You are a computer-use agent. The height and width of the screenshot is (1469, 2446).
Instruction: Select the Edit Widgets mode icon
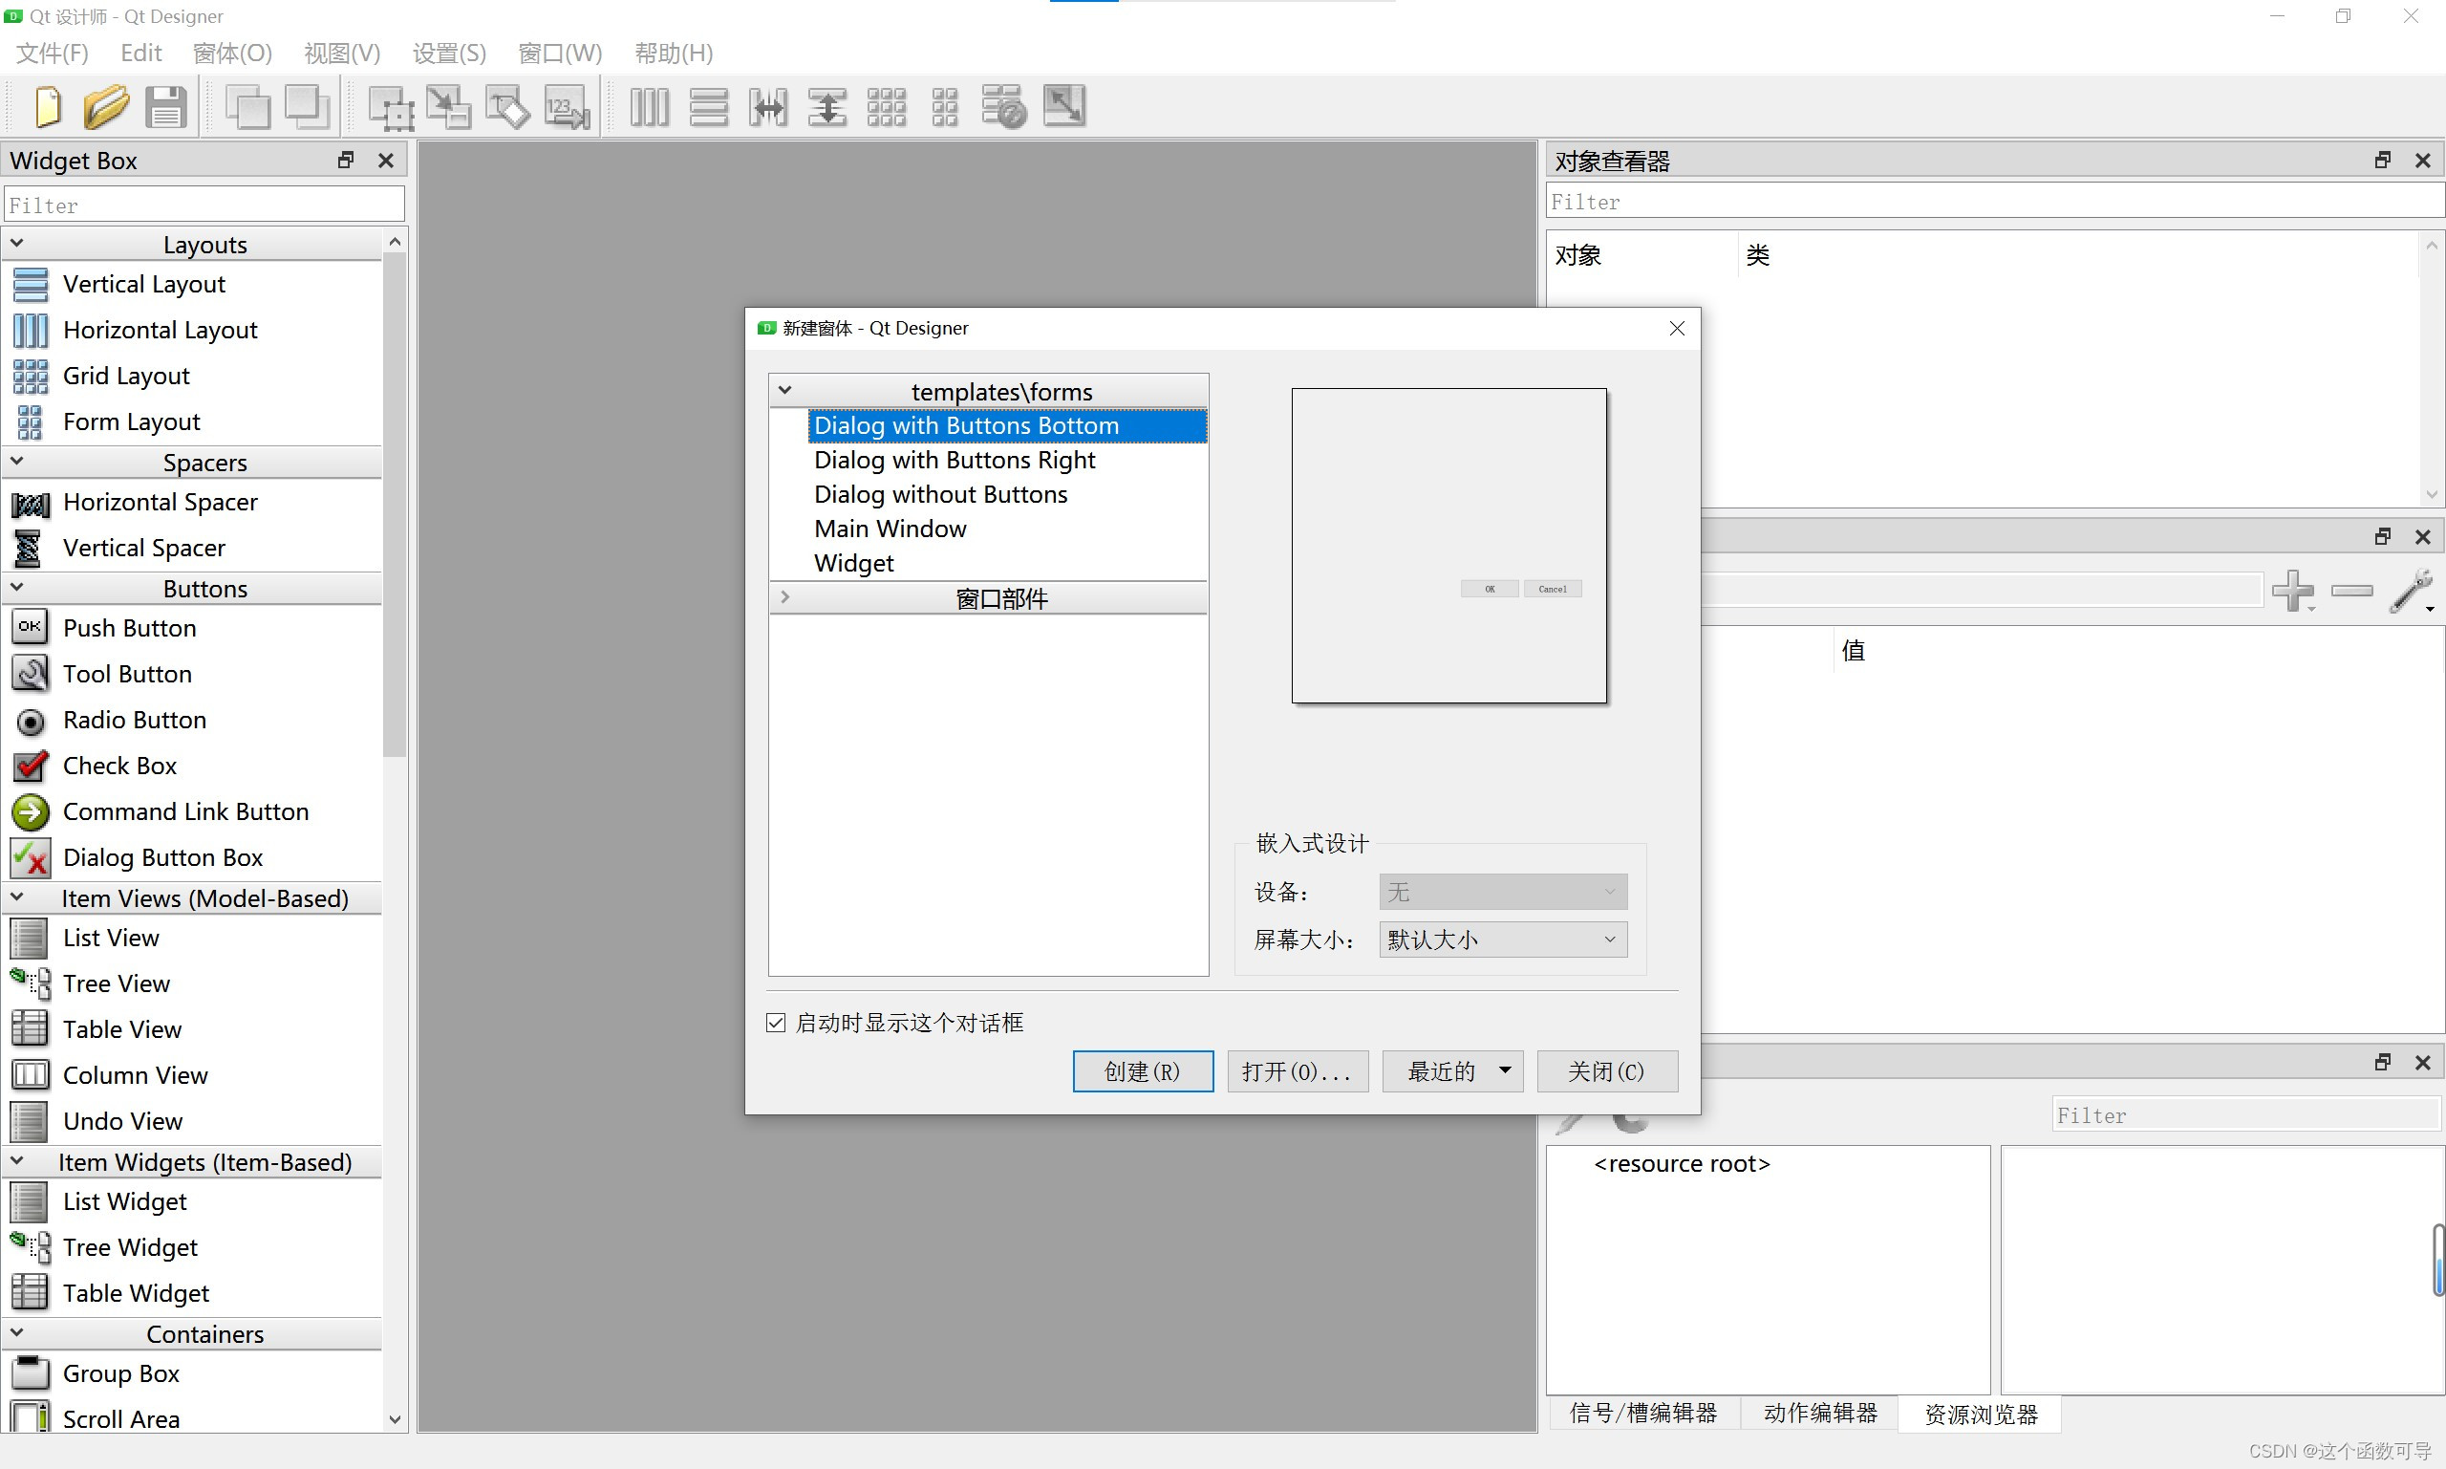(391, 107)
